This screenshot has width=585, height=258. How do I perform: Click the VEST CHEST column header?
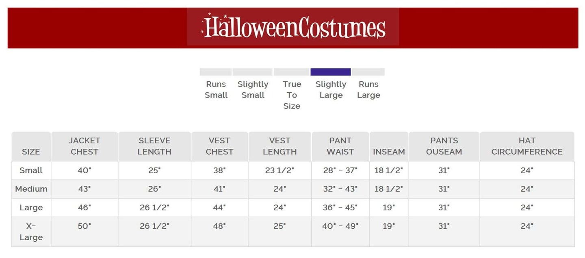(x=219, y=146)
